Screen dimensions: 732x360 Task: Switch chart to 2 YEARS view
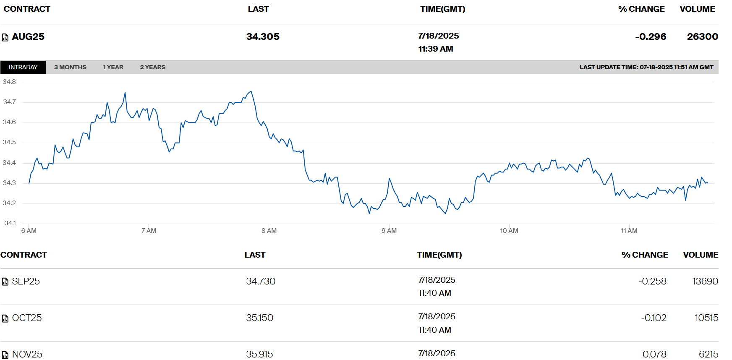[x=152, y=67]
